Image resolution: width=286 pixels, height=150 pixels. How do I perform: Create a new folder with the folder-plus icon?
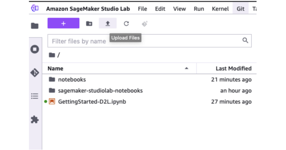[x=89, y=24]
